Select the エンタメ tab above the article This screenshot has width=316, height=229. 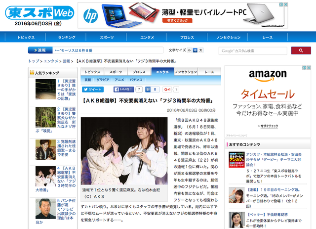point(162,72)
